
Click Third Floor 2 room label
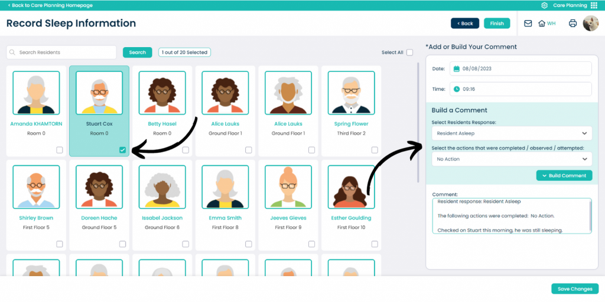(351, 133)
